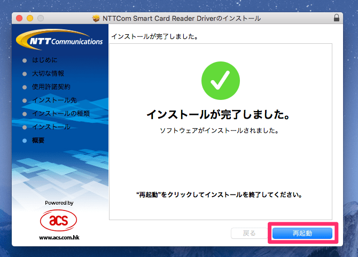Select the インストールの種類 step in sidebar
Viewport: 358px width, 257px height.
[61, 113]
